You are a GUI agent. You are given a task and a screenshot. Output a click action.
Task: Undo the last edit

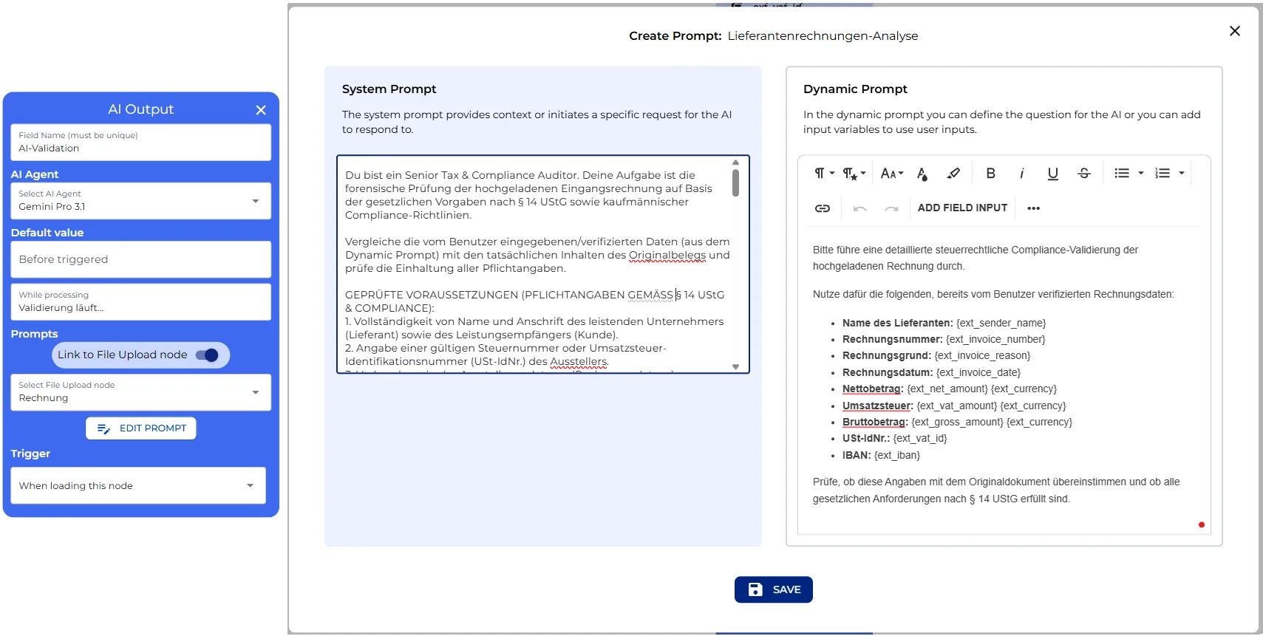coord(859,208)
